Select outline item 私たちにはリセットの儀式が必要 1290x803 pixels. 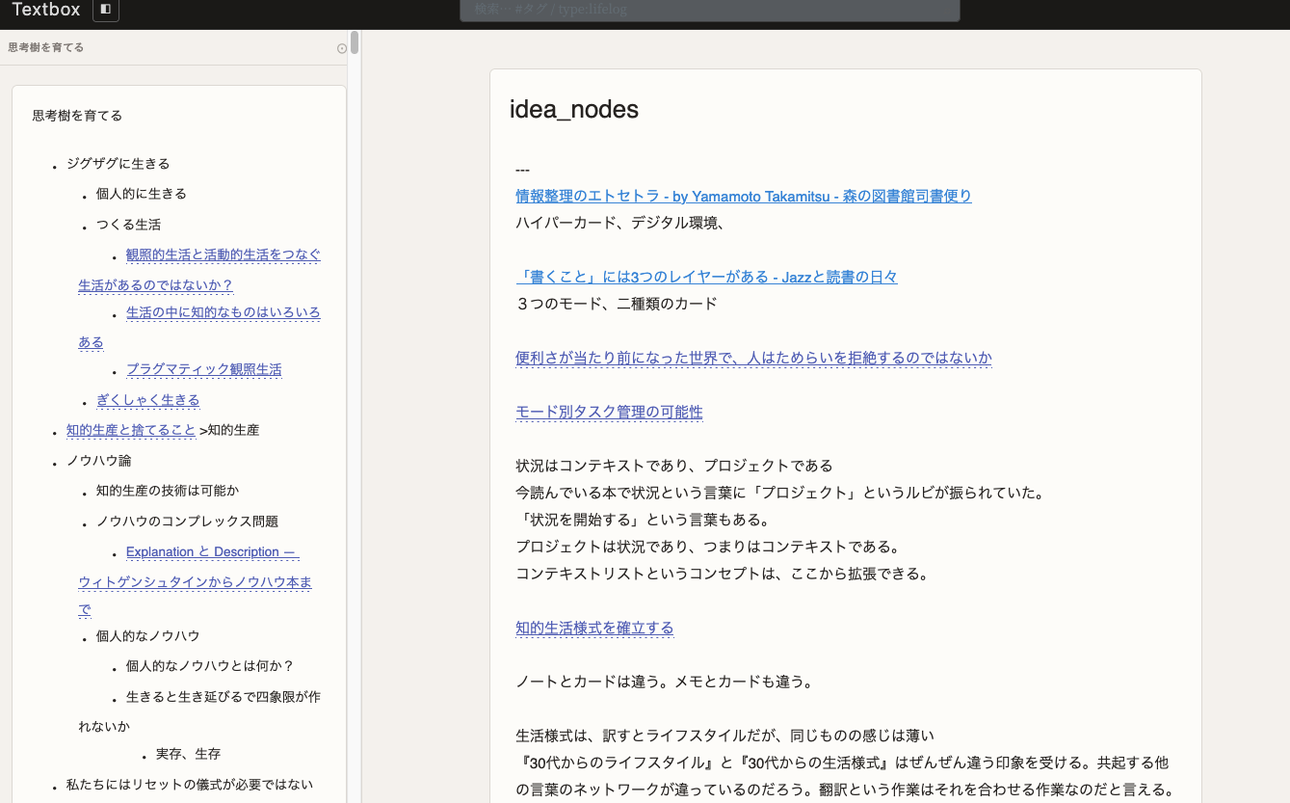coord(190,785)
